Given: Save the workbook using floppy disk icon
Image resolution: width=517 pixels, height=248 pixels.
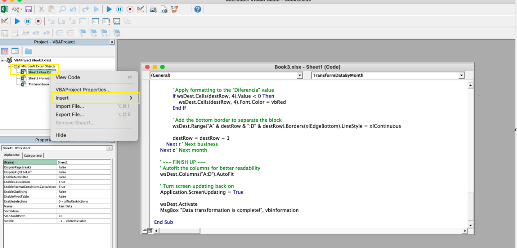Looking at the screenshot, I should tap(28, 9).
